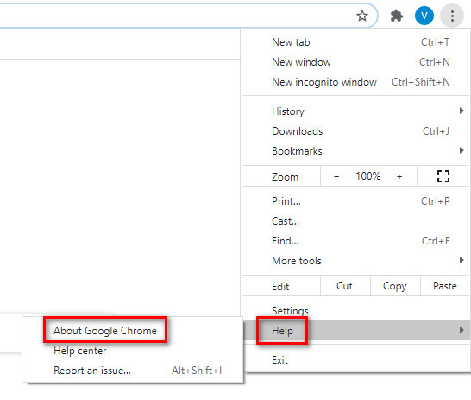Expand the More tools submenu
This screenshot has height=400, width=471.
tap(356, 260)
